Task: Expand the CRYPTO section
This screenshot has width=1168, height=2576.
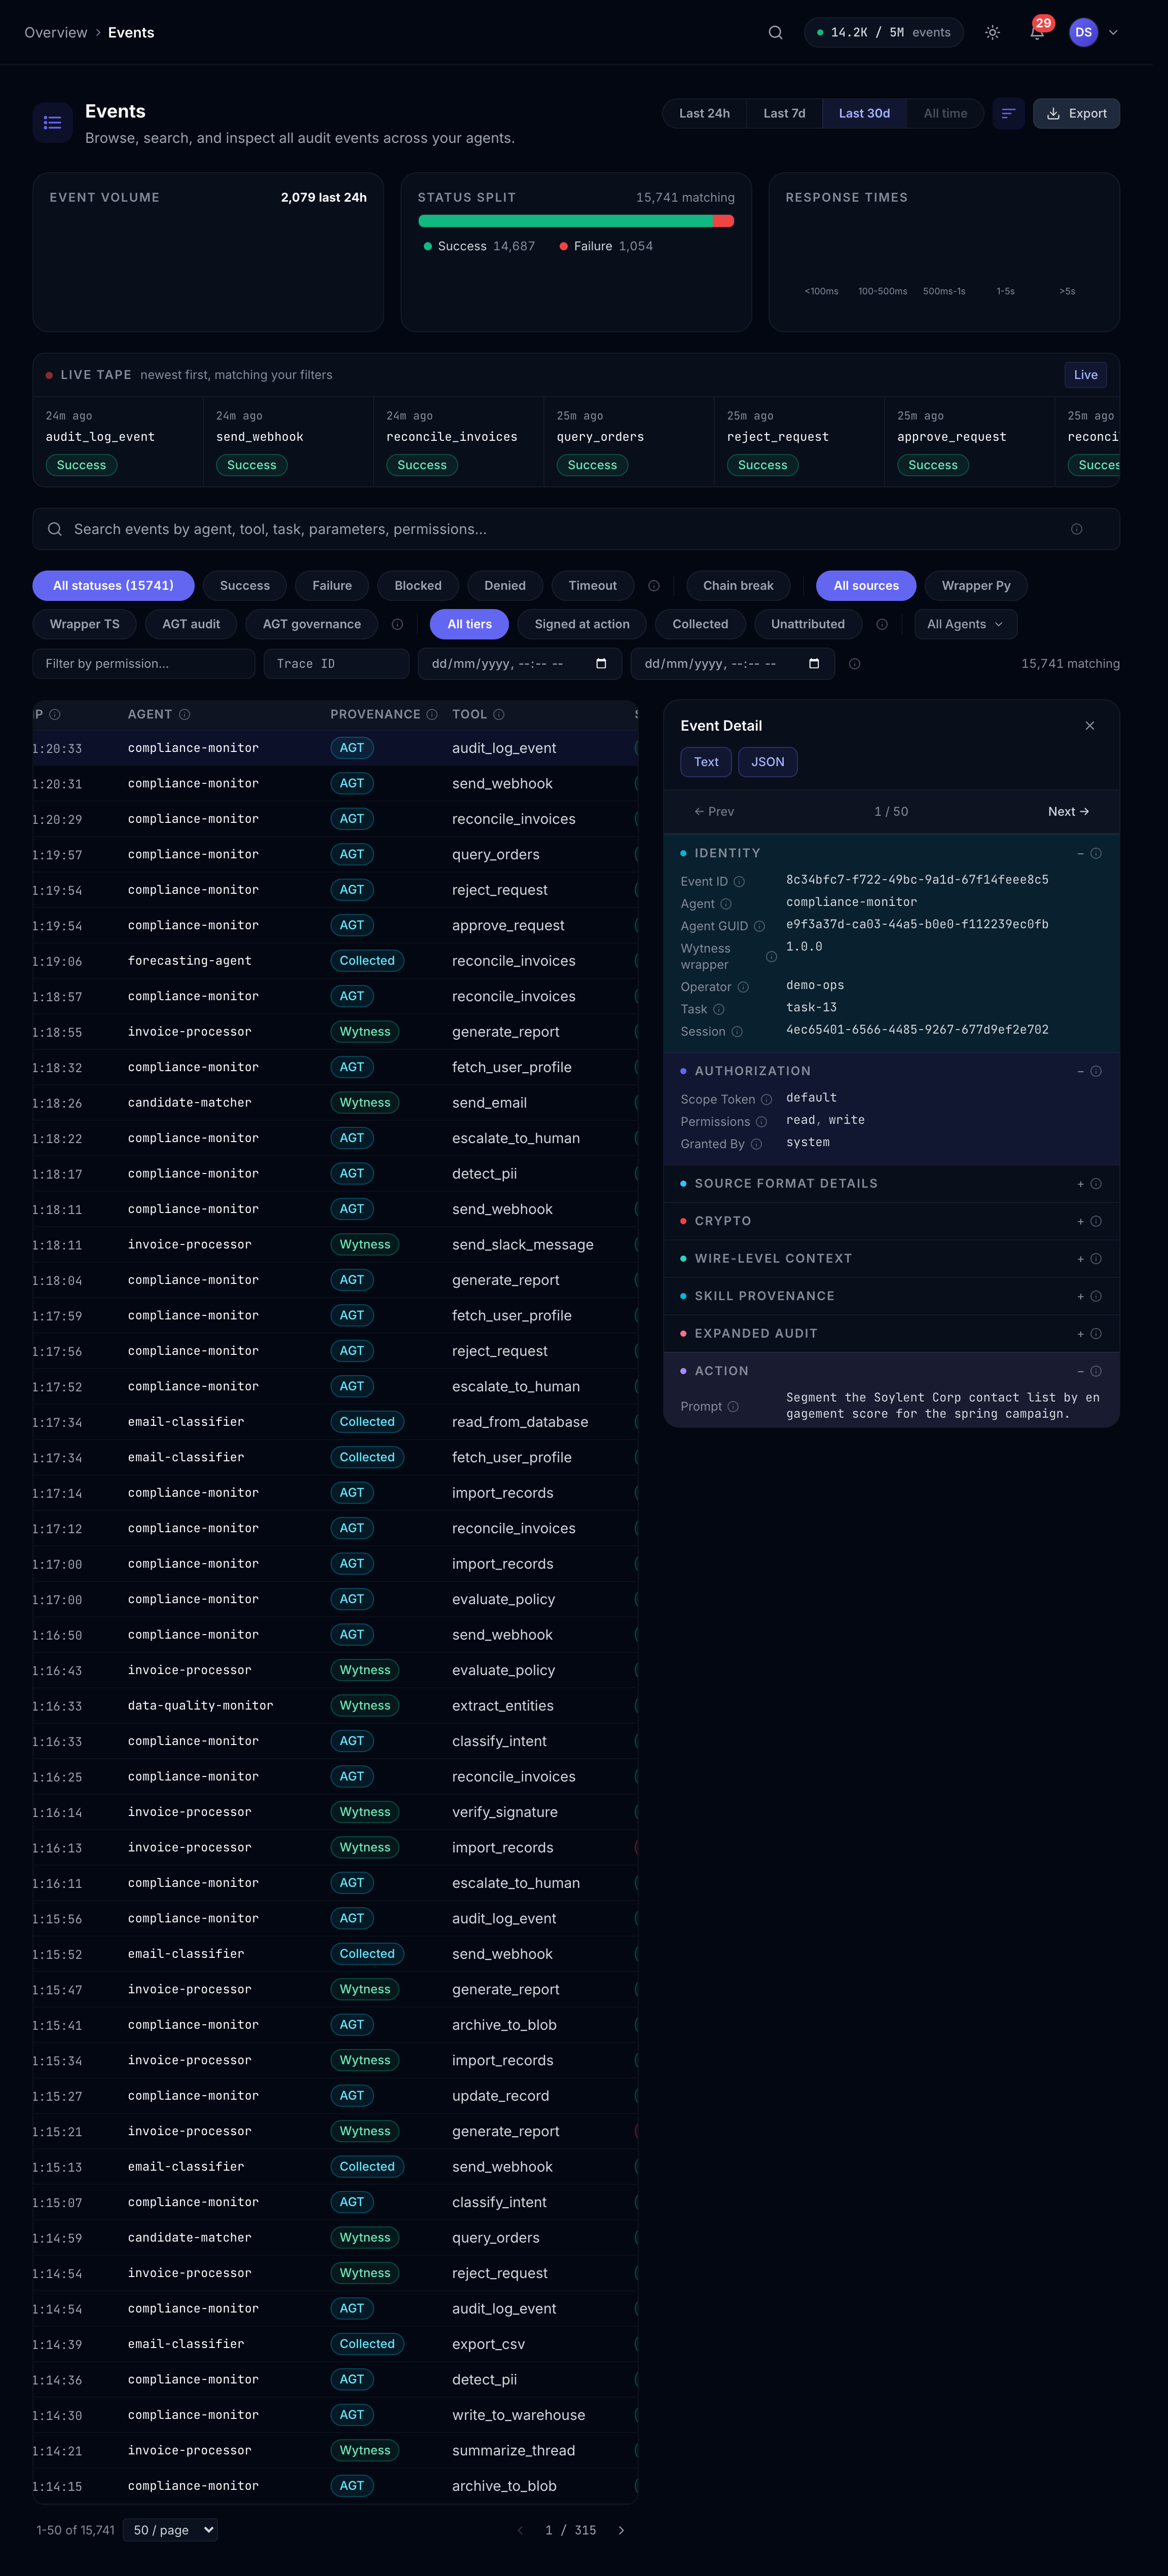Action: (x=891, y=1221)
